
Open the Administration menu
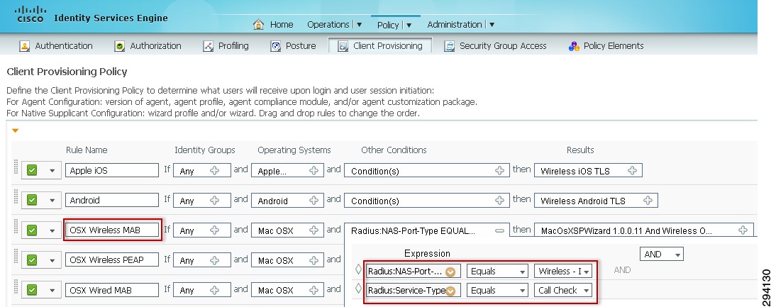click(x=461, y=24)
